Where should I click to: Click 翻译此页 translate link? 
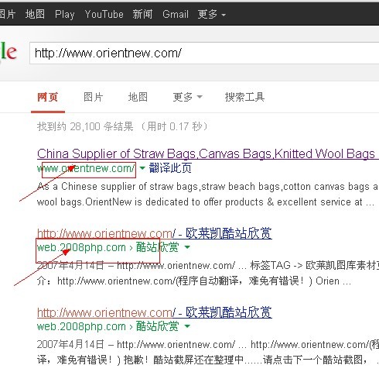pyautogui.click(x=170, y=168)
